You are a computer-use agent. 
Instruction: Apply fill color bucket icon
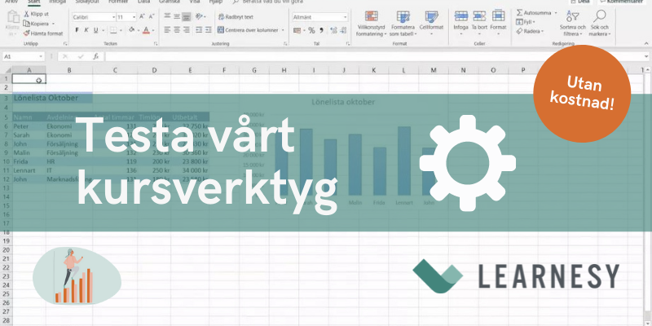(131, 30)
